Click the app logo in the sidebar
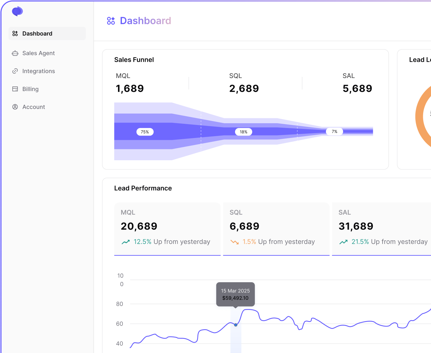 point(17,11)
